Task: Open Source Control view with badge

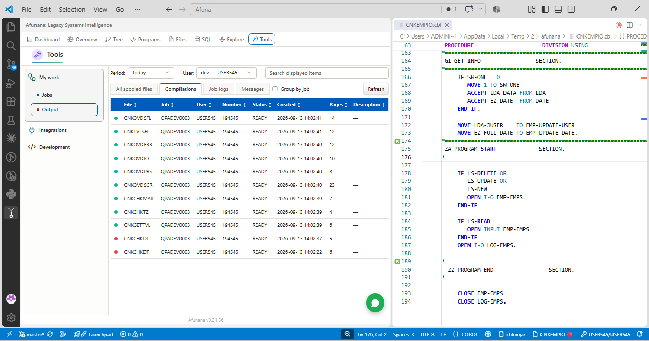Action: pos(11,64)
